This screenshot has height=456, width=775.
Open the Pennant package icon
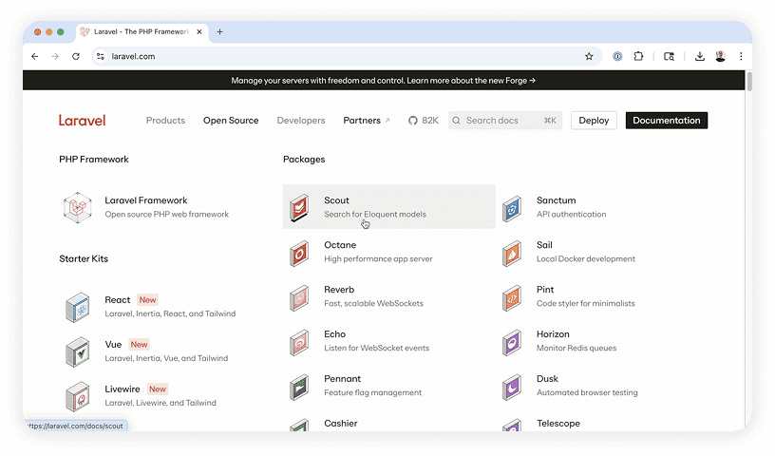pyautogui.click(x=299, y=387)
